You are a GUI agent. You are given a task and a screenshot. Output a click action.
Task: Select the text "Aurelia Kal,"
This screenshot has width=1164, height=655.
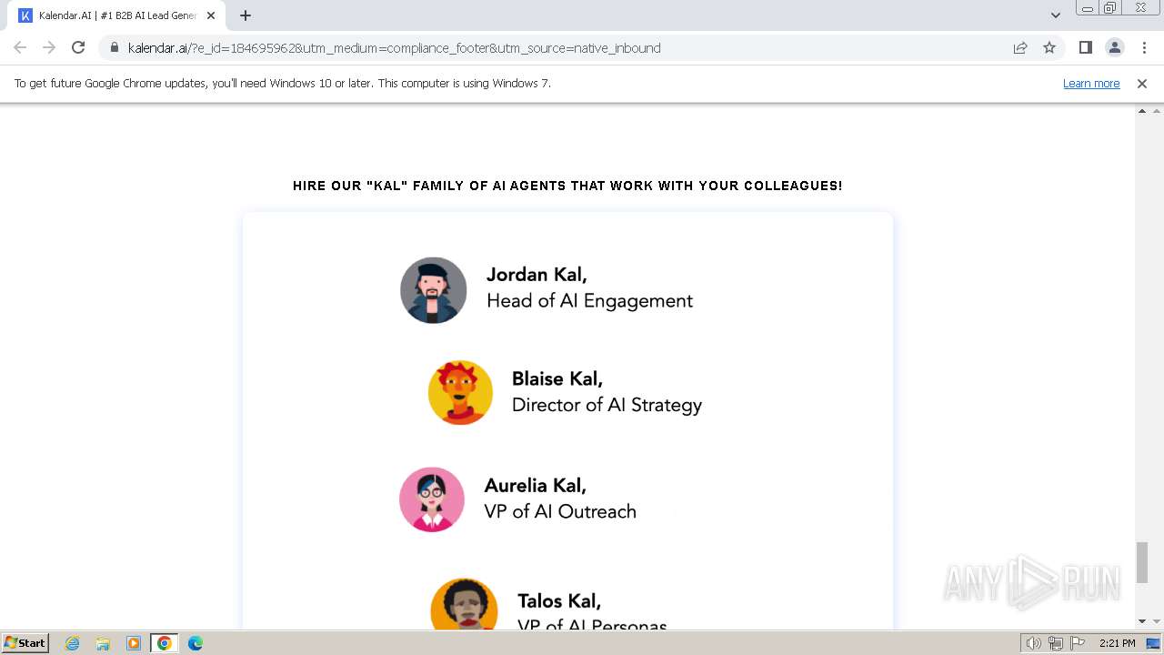click(535, 485)
